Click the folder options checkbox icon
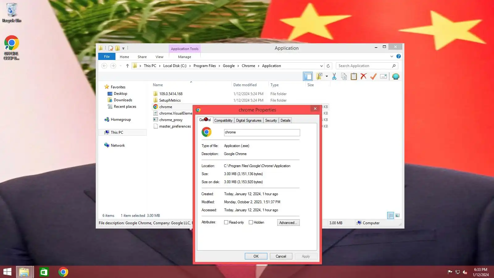Viewport: 494px width, 278px height. click(x=319, y=76)
